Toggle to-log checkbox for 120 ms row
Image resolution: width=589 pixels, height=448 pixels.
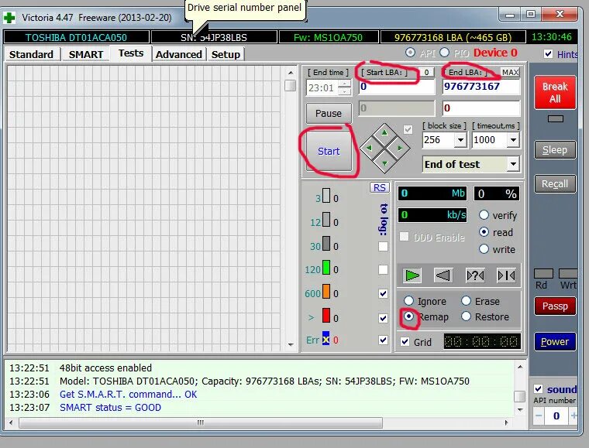point(383,269)
